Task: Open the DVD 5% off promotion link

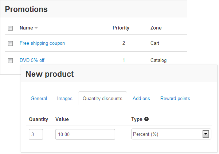Action: [32, 60]
